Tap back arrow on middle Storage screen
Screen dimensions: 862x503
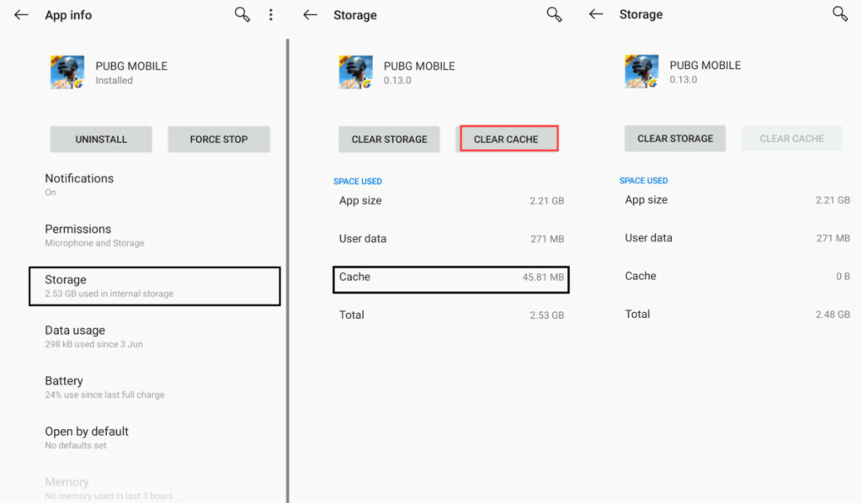click(311, 15)
